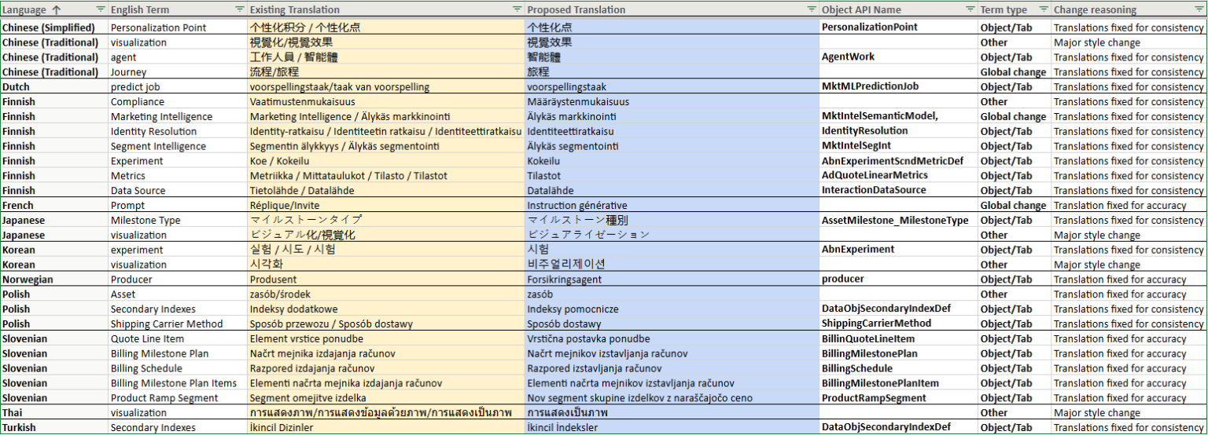This screenshot has width=1208, height=435.
Task: Open the Existing Translation filter dropdown
Action: click(x=517, y=9)
